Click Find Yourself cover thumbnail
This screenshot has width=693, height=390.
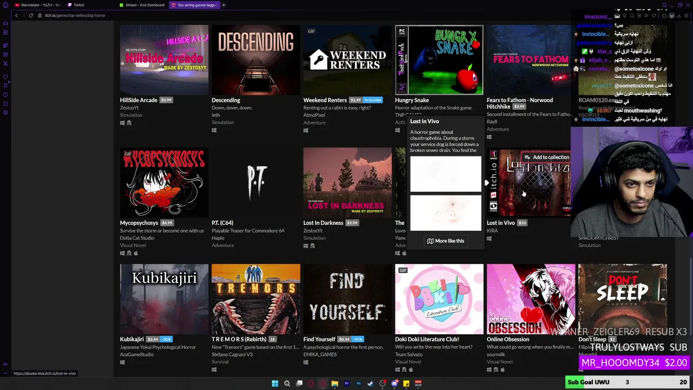coord(348,299)
